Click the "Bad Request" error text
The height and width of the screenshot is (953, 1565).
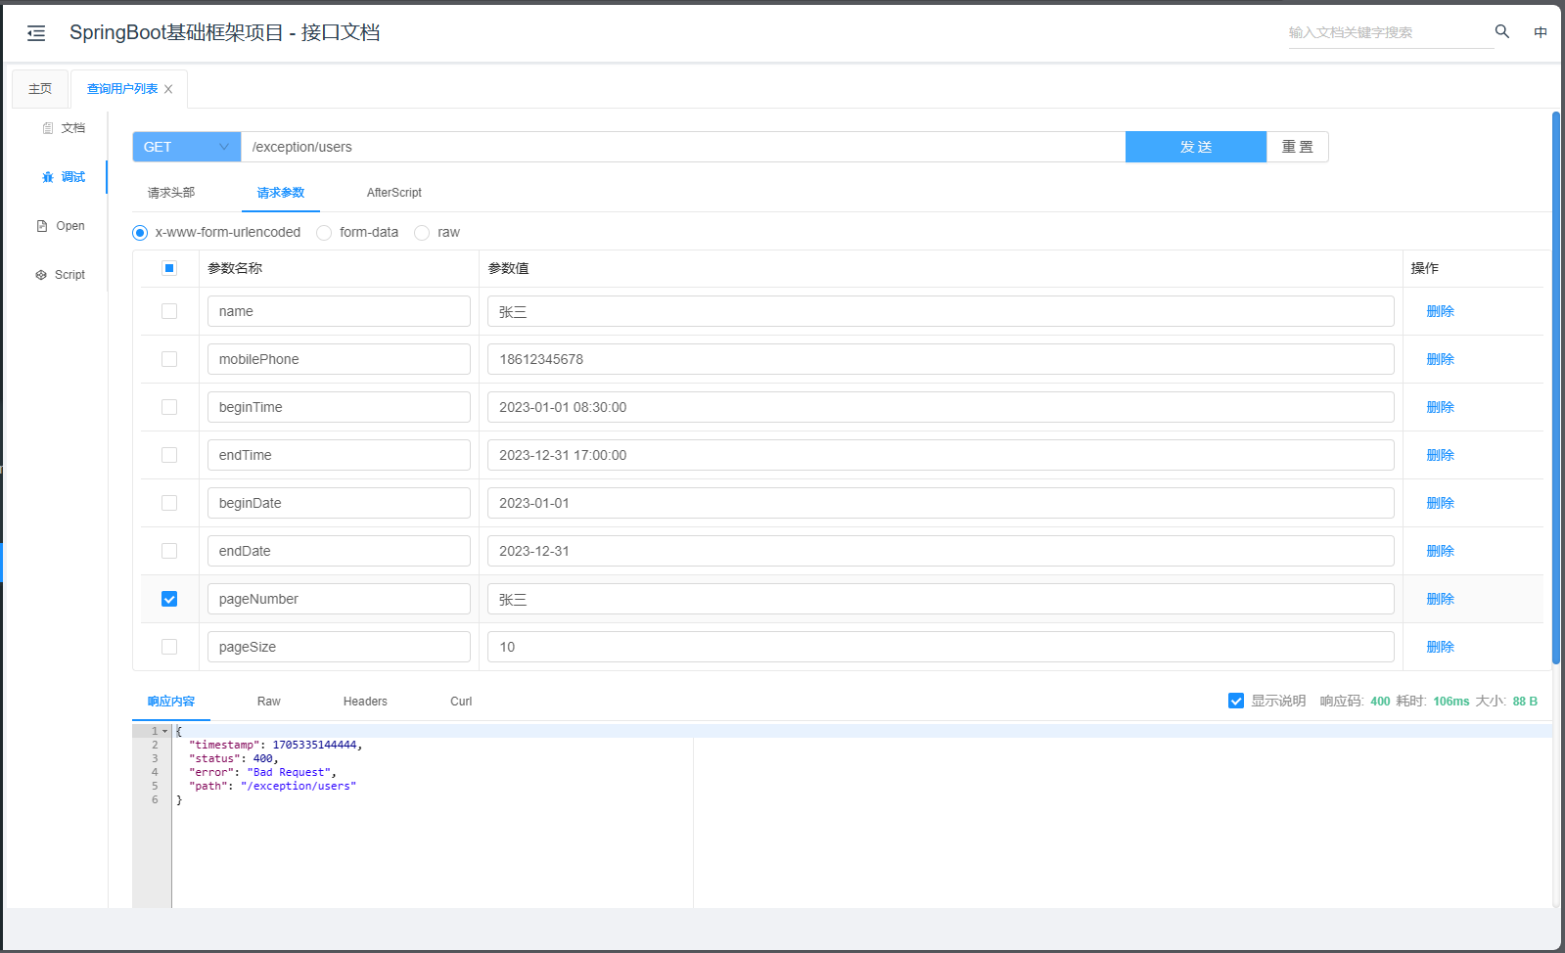(290, 772)
